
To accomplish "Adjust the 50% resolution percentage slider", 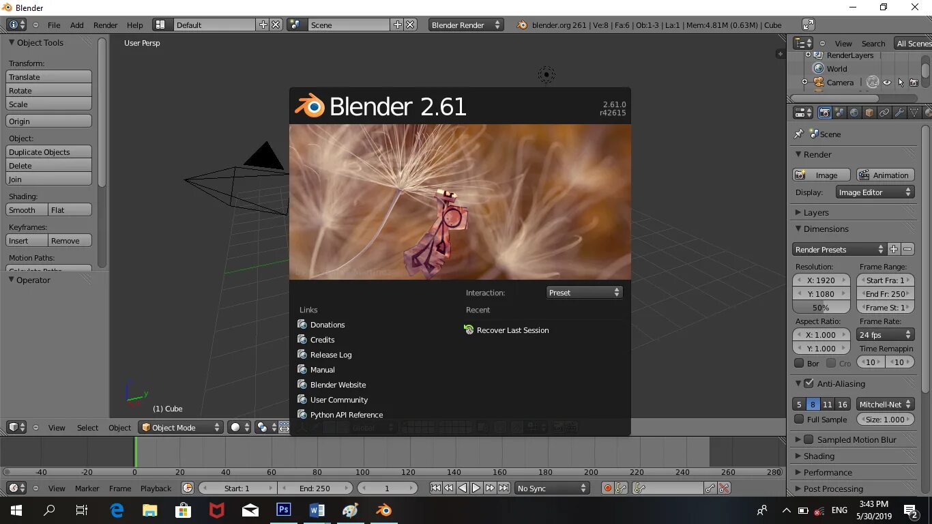I will [x=821, y=307].
